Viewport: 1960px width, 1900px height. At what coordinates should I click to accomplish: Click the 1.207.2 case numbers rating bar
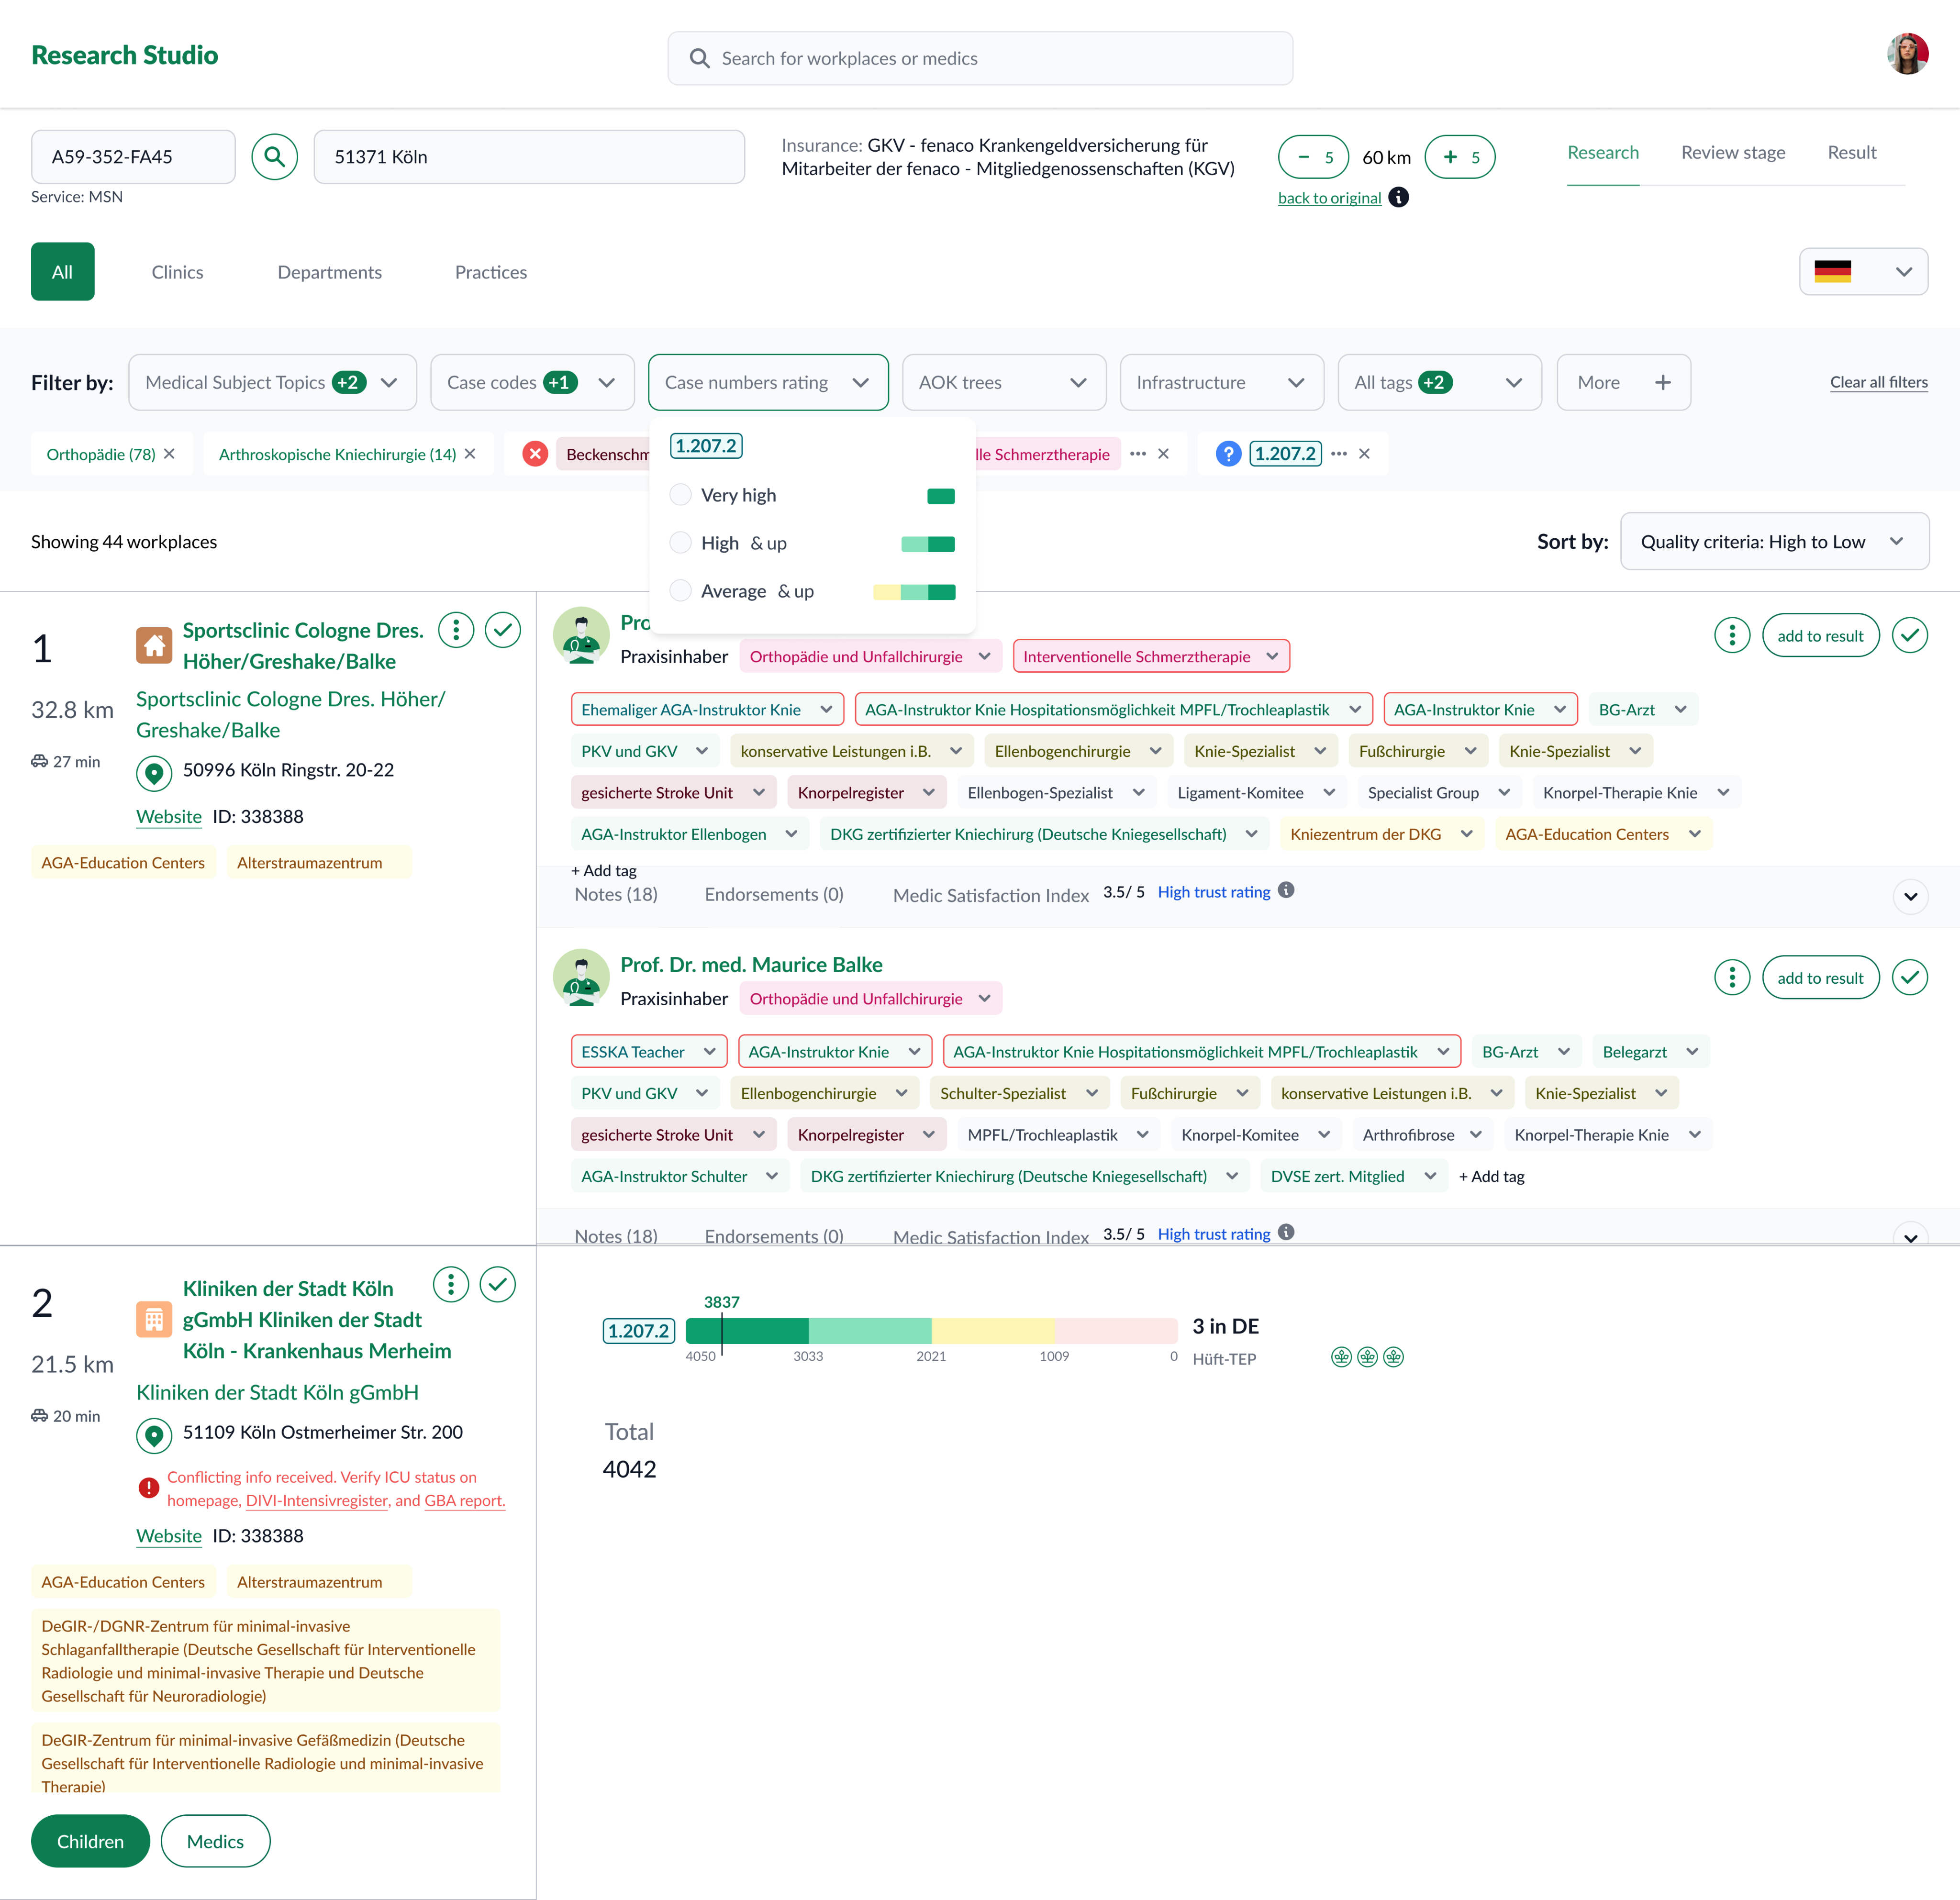point(930,1330)
